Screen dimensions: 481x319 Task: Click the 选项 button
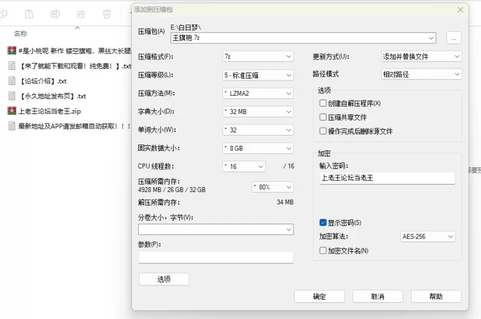(x=164, y=279)
